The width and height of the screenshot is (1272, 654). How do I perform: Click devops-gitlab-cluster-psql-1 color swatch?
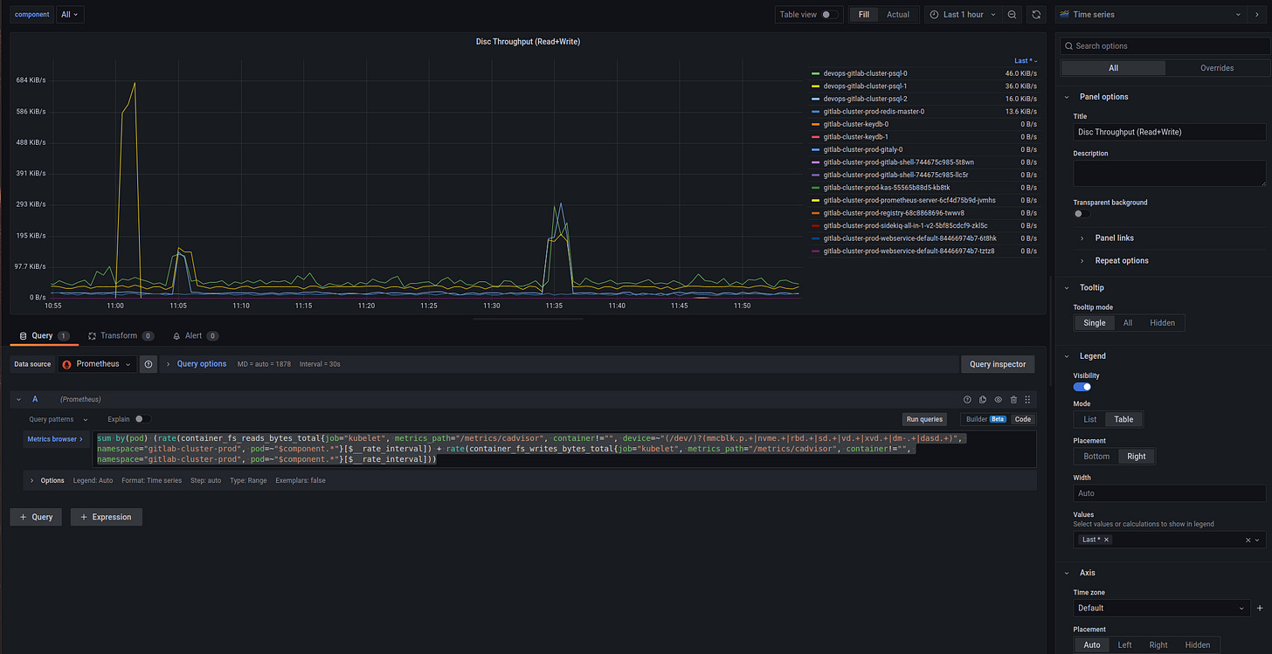point(816,86)
